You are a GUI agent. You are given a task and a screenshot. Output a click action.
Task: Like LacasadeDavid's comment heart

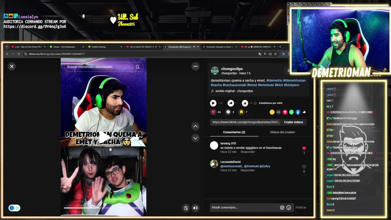(304, 167)
